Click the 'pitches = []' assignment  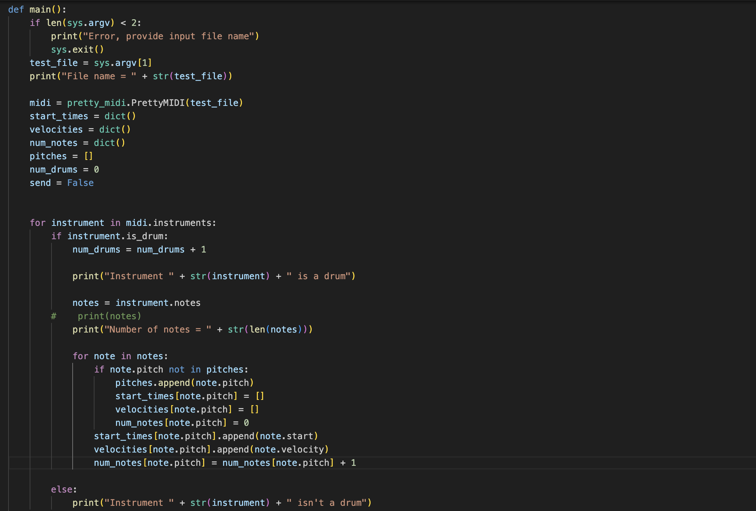coord(61,156)
